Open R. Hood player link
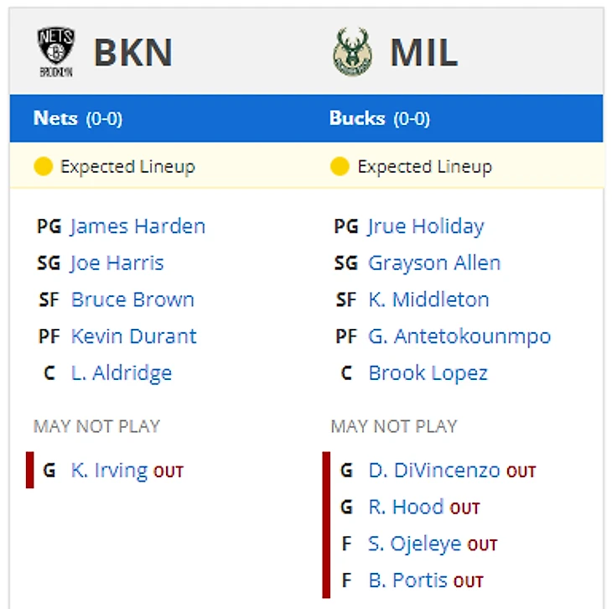612x609 pixels. coord(407,507)
